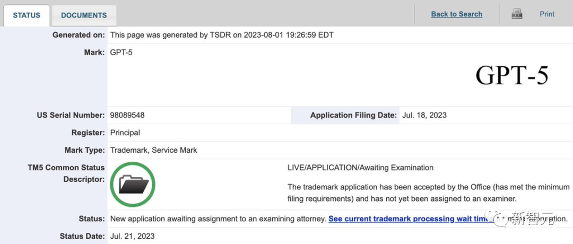The image size is (573, 244).
Task: Click the printer icon
Action: coord(517,14)
